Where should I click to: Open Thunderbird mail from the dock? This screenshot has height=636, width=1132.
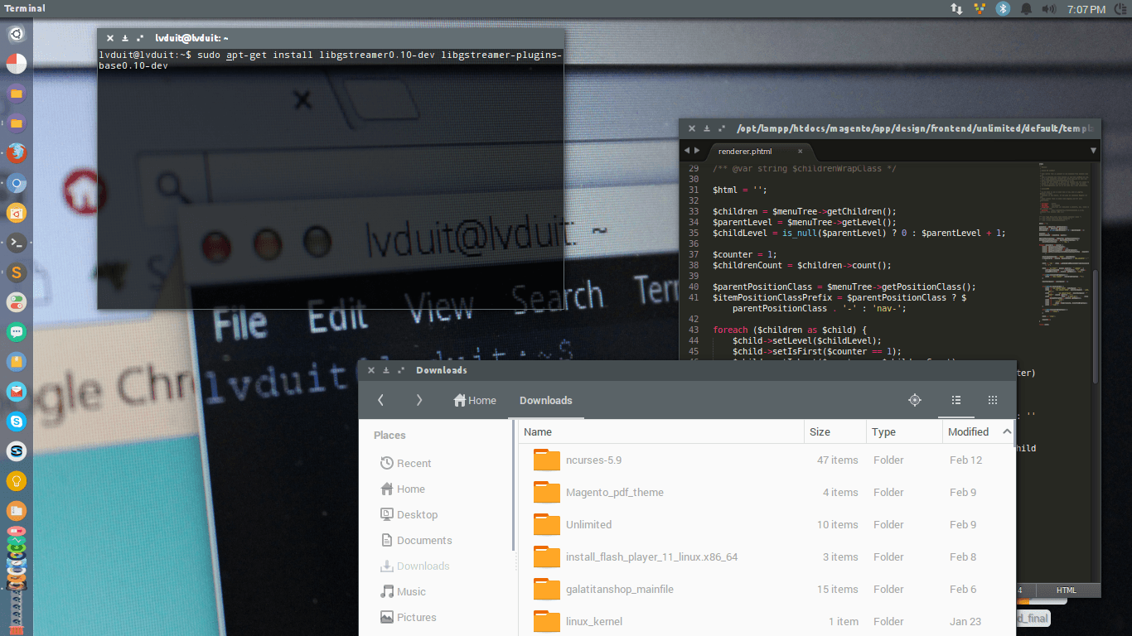click(x=16, y=392)
